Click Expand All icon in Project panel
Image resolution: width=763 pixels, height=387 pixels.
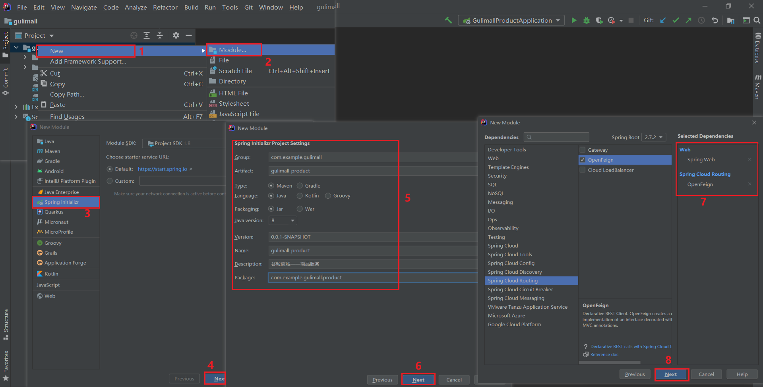click(147, 35)
